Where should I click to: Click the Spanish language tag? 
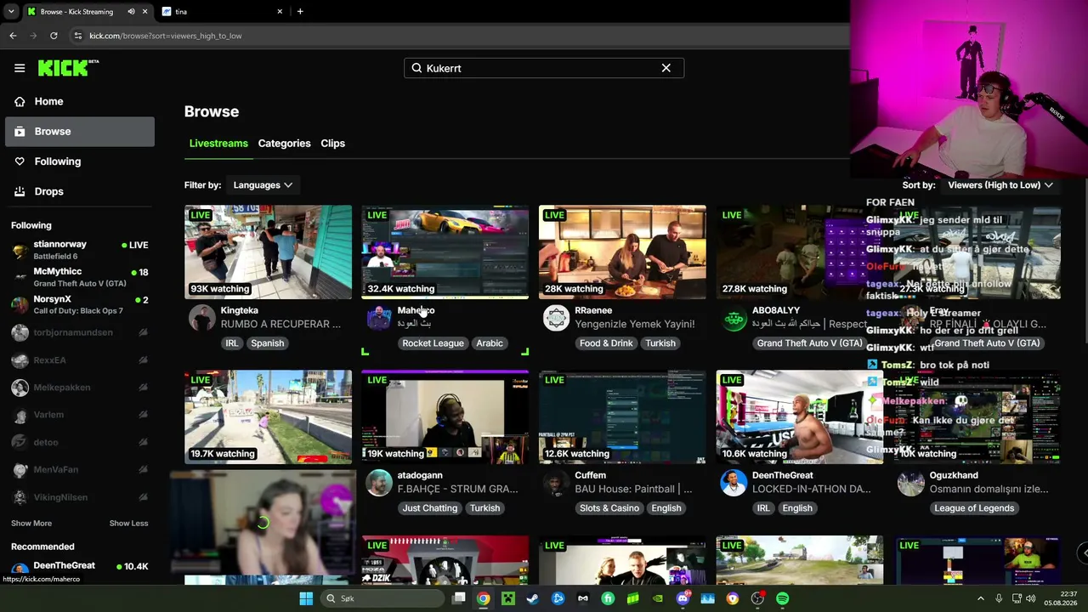267,343
